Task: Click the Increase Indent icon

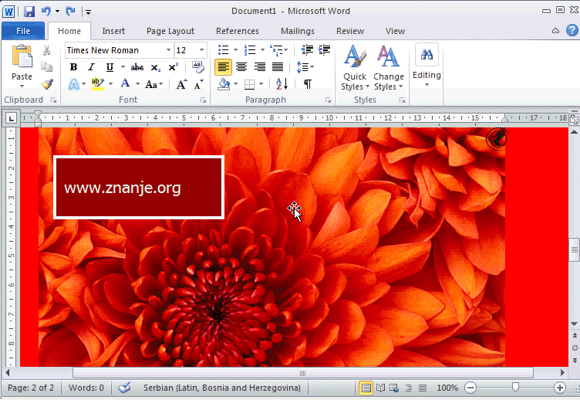Action: [325, 50]
